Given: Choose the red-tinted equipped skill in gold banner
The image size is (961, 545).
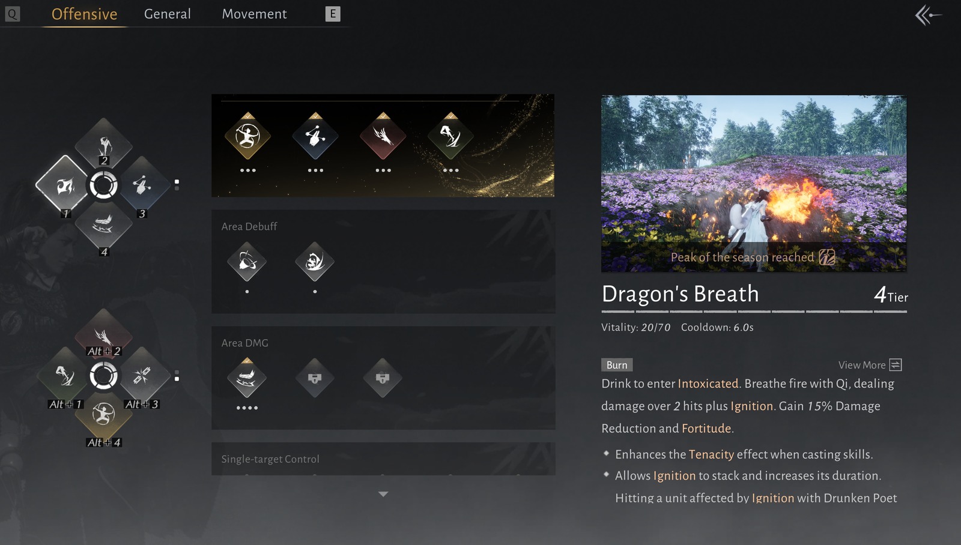Looking at the screenshot, I should [x=383, y=136].
